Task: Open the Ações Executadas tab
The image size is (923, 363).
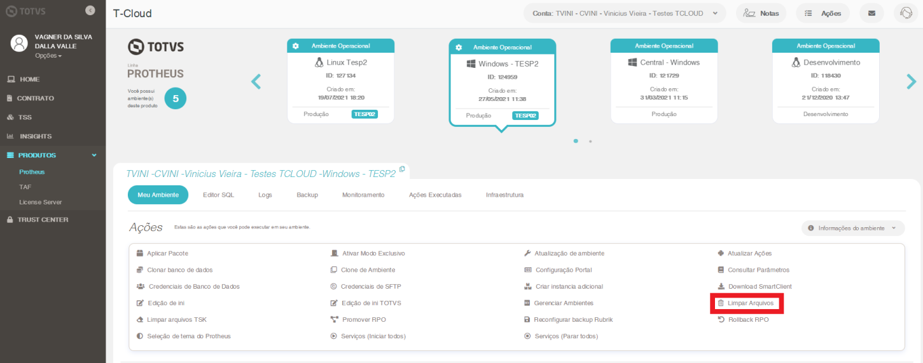Action: pos(435,195)
